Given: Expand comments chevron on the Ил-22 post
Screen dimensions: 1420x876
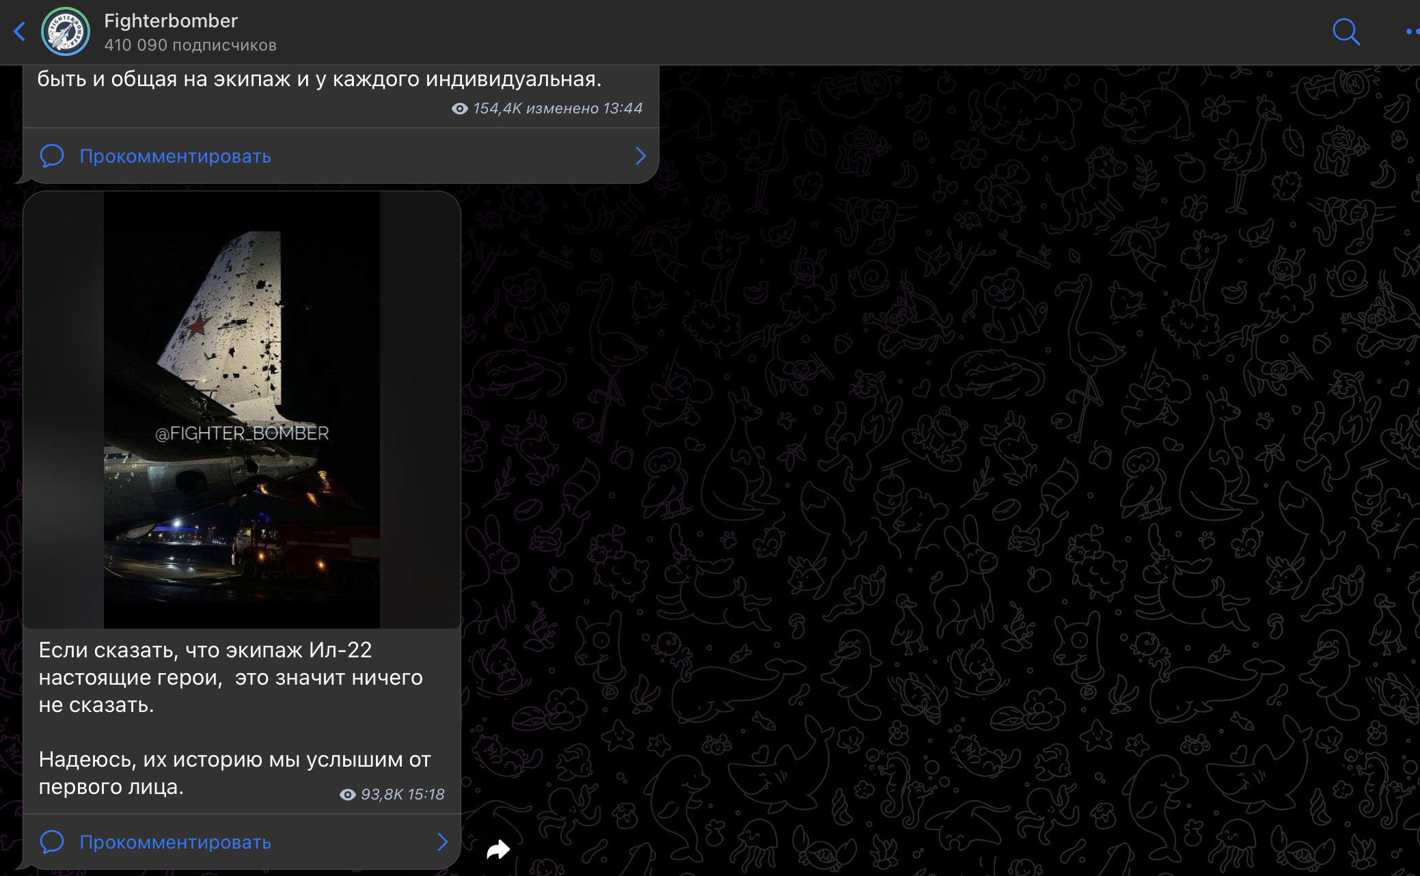Looking at the screenshot, I should (442, 842).
